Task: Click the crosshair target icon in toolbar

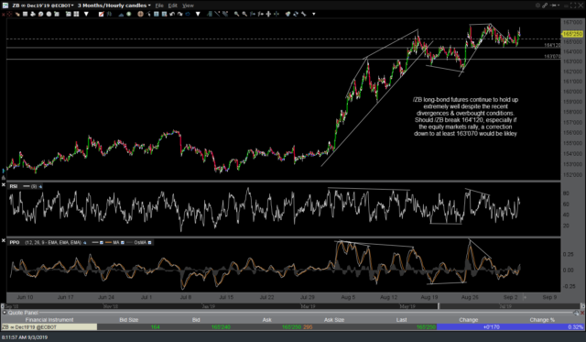Action: click(x=140, y=14)
